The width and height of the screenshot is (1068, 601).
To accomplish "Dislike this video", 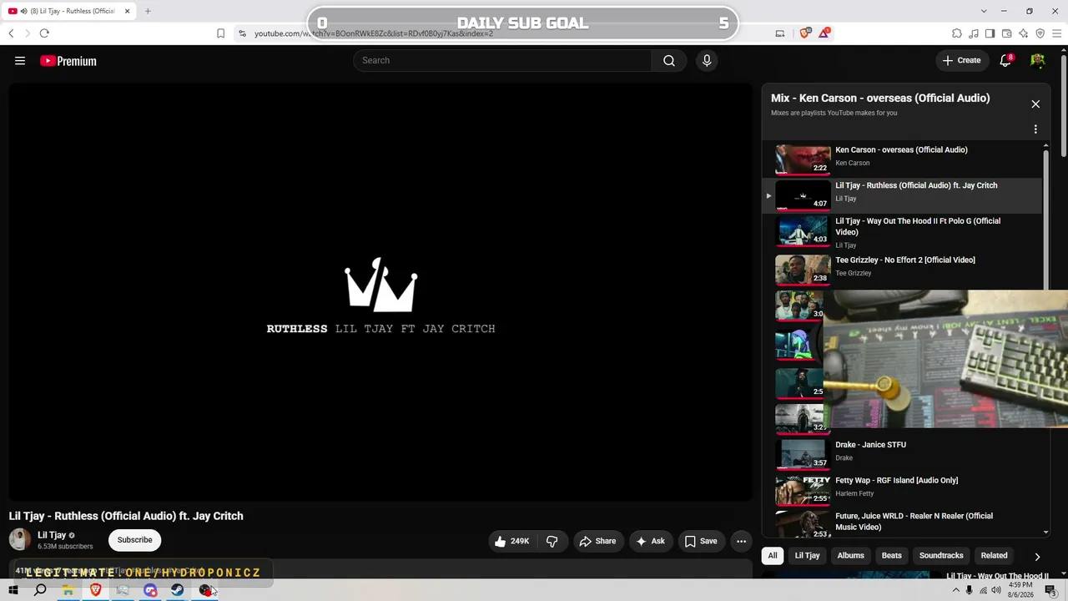I will coord(552,541).
